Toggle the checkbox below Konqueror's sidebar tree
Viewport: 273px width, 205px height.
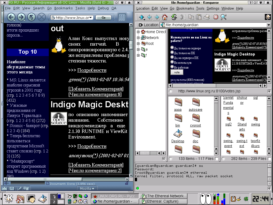click(x=164, y=159)
